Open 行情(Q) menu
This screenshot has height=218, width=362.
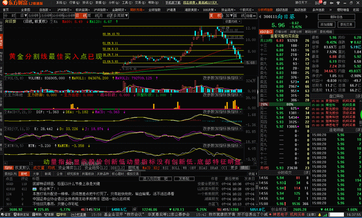click(74, 3)
